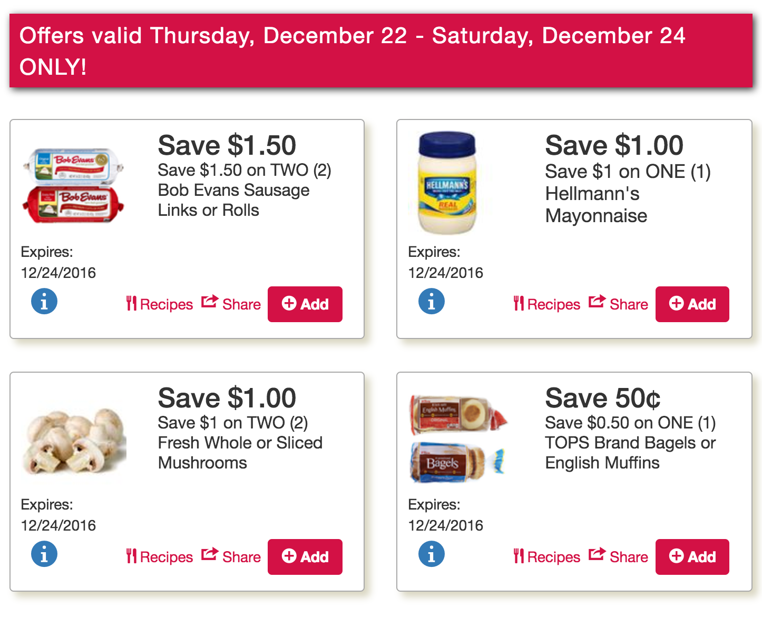Click the Hellmann's mayonnaise jar image

[x=447, y=182]
